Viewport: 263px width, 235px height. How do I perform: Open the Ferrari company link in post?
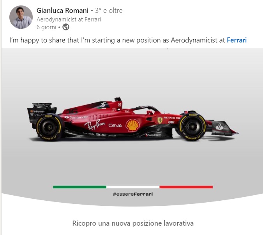pyautogui.click(x=237, y=40)
